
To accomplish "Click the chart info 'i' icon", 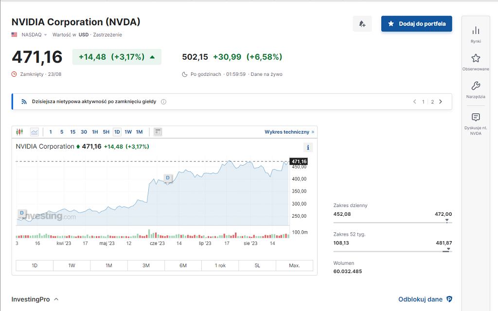I will click(308, 147).
